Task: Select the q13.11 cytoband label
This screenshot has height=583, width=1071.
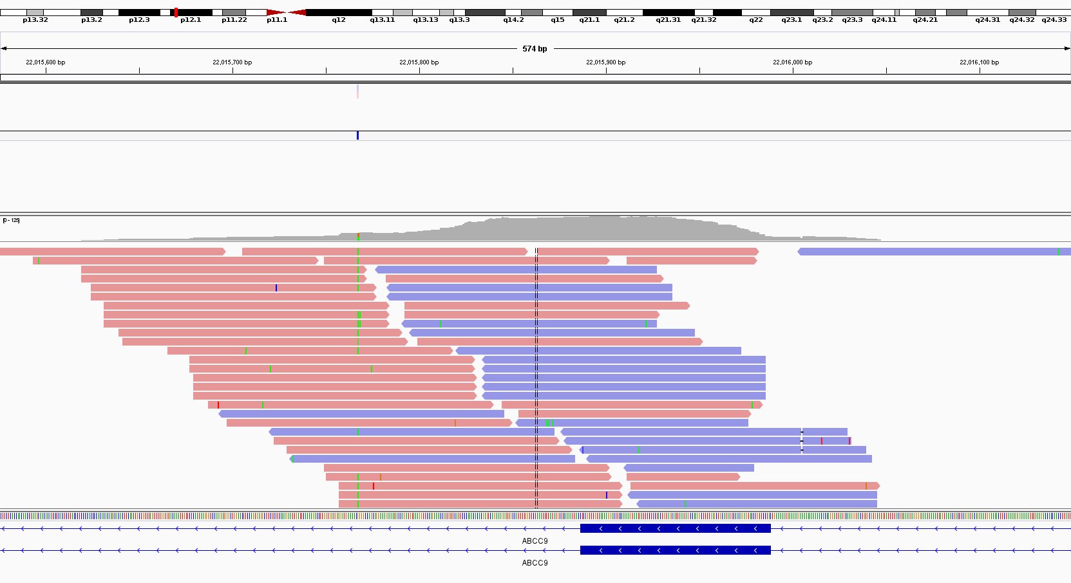Action: pyautogui.click(x=383, y=20)
